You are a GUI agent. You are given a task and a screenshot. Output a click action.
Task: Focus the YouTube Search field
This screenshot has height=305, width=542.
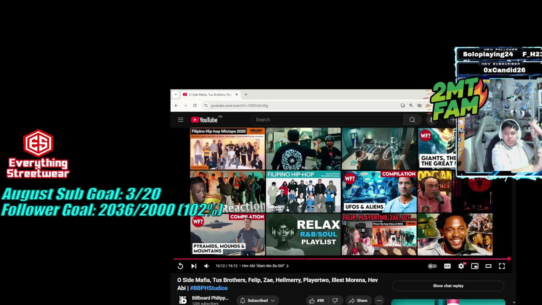tap(327, 120)
